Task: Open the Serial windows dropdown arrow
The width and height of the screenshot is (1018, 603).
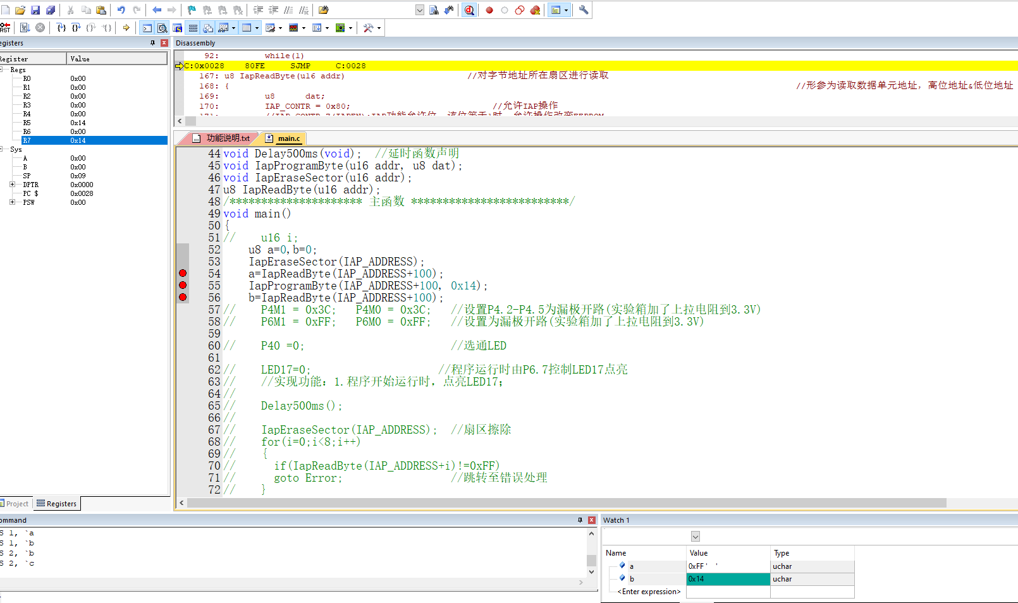Action: click(x=280, y=28)
